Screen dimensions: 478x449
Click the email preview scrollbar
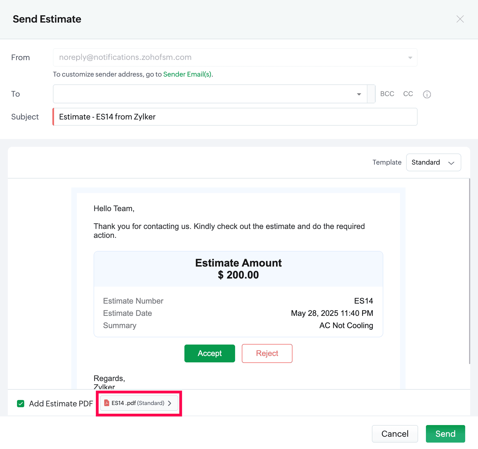tap(469, 271)
